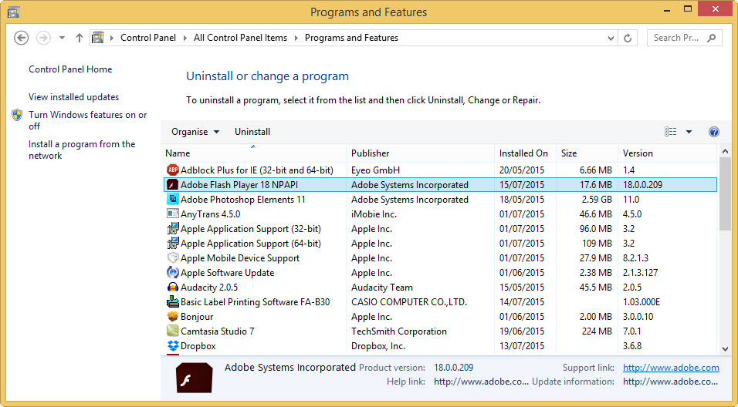Click All Control Panel Items breadcrumb

(x=241, y=38)
